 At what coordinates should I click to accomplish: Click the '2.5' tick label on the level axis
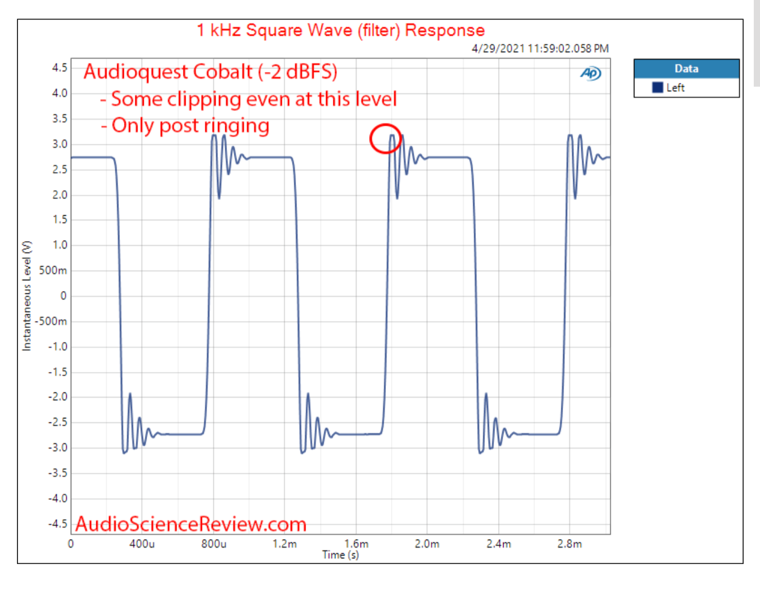pyautogui.click(x=59, y=169)
